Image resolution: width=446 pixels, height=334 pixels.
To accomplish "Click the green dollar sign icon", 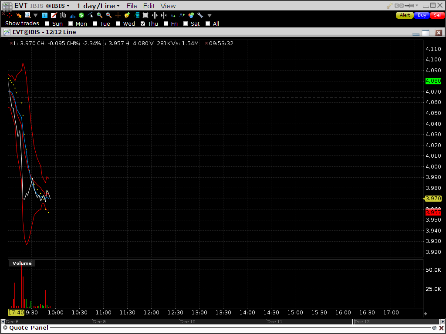I will (81, 15).
